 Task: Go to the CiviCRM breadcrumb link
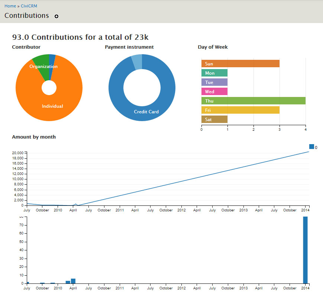29,6
